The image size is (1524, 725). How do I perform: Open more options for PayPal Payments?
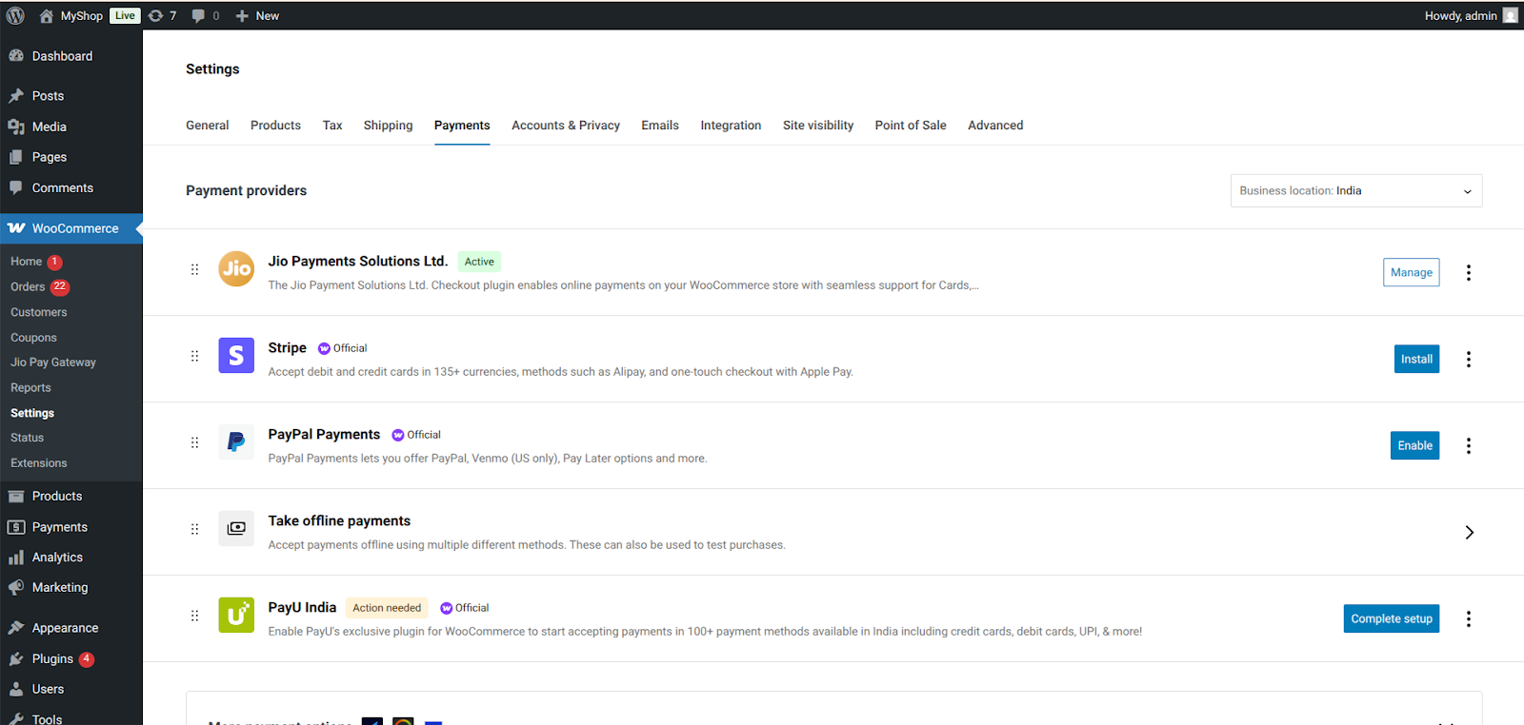[1469, 446]
